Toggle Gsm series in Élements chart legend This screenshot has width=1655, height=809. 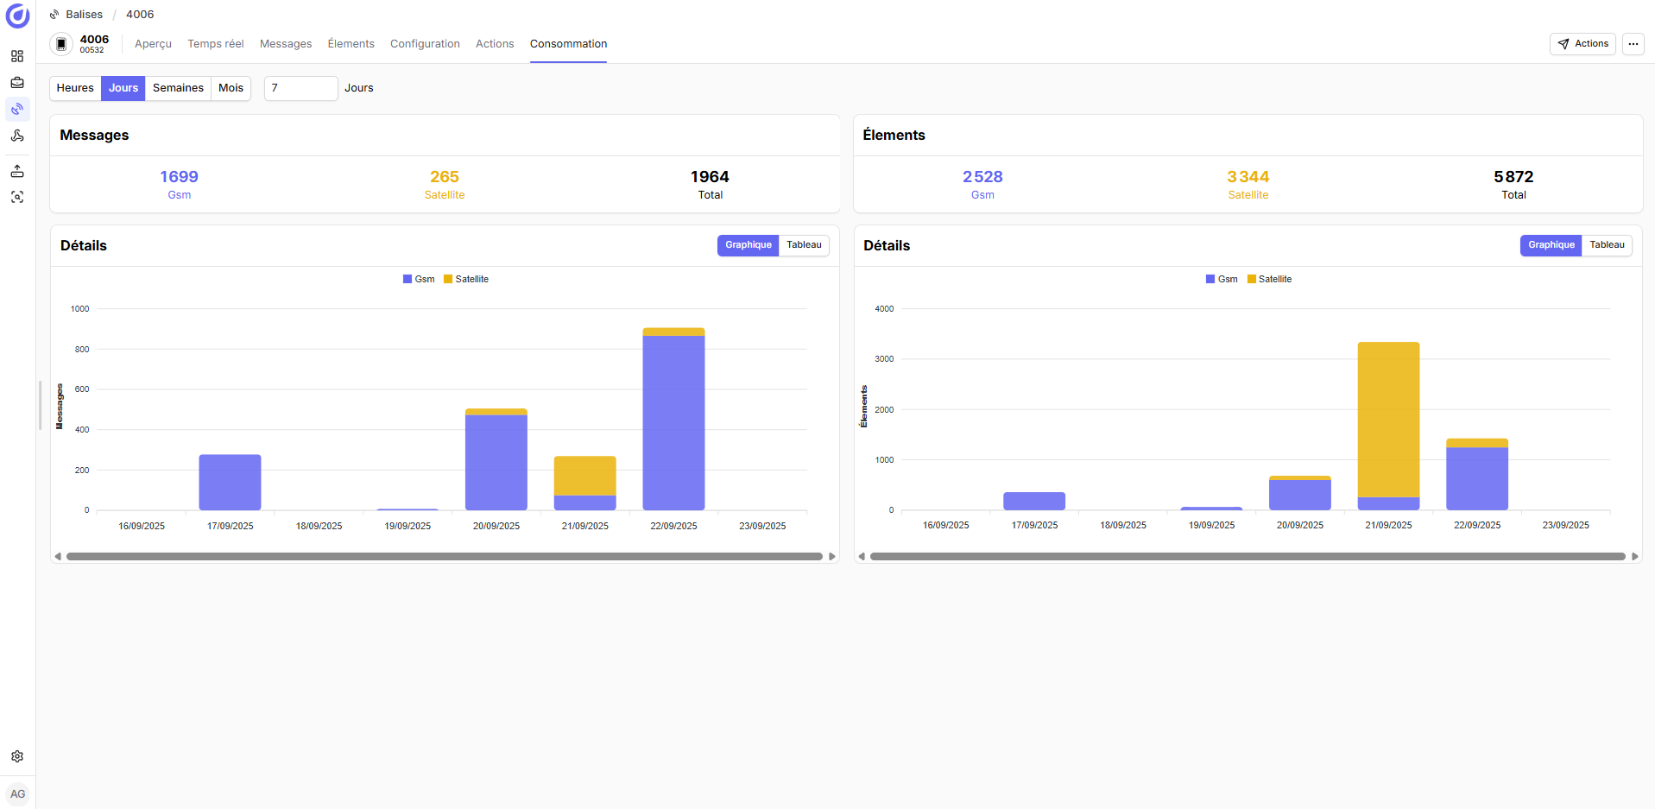[1222, 280]
